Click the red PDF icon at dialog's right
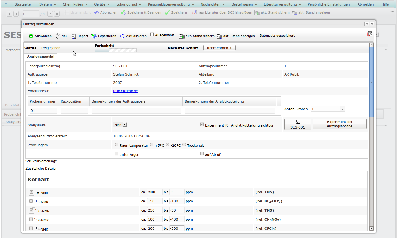Viewport: 397px width, 238px height. coord(370,34)
